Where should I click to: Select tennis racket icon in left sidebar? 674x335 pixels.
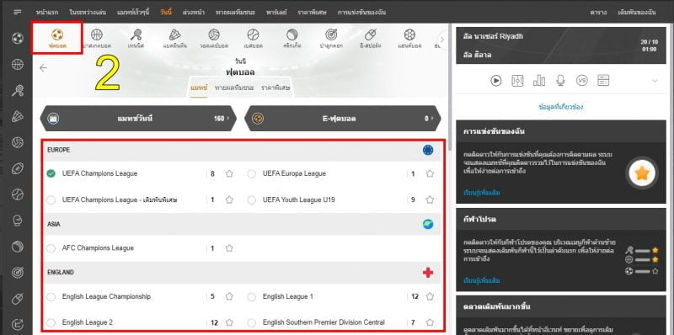17,90
